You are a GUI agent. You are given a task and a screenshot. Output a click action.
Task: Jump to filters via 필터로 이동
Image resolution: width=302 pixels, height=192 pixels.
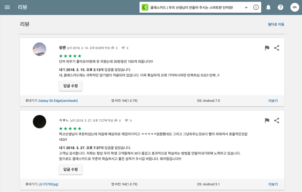(x=276, y=24)
